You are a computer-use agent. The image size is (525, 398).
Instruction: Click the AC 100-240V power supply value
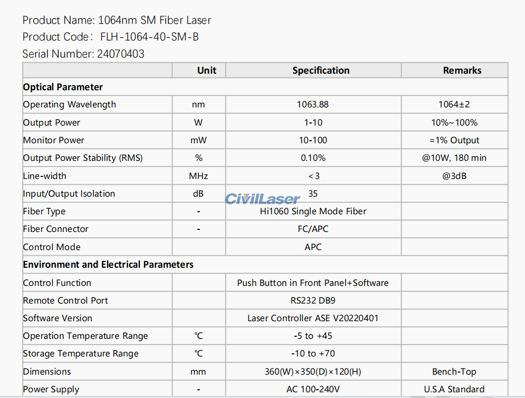click(313, 389)
